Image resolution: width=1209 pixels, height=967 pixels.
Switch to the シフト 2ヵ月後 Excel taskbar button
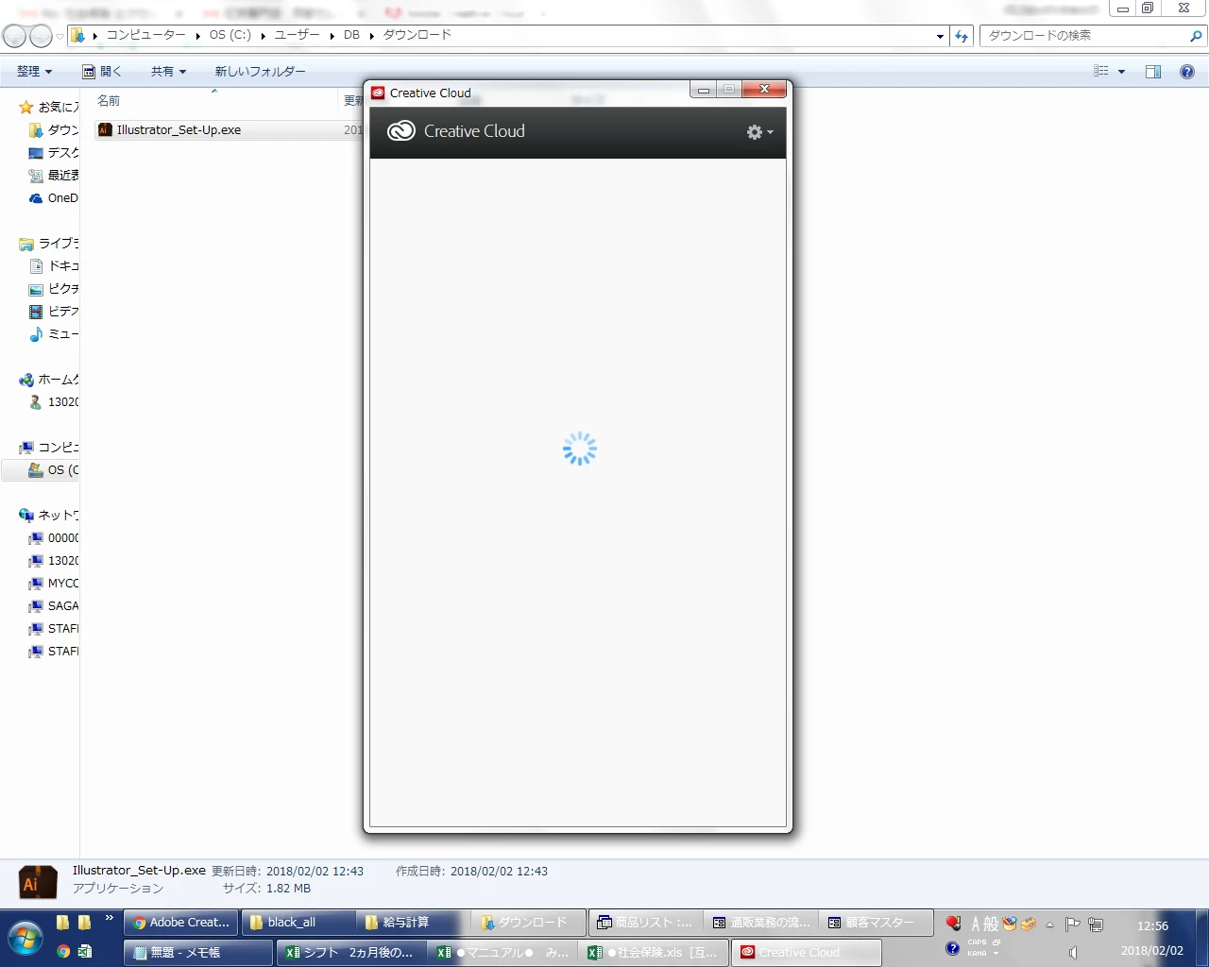pos(351,952)
